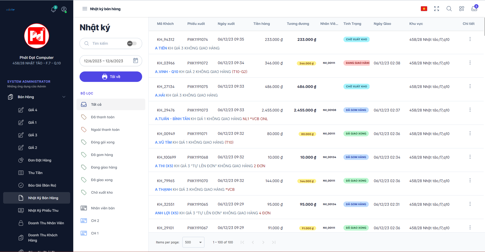Click in the Tìm kiếm search field
The width and height of the screenshot is (485, 252).
coord(107,43)
